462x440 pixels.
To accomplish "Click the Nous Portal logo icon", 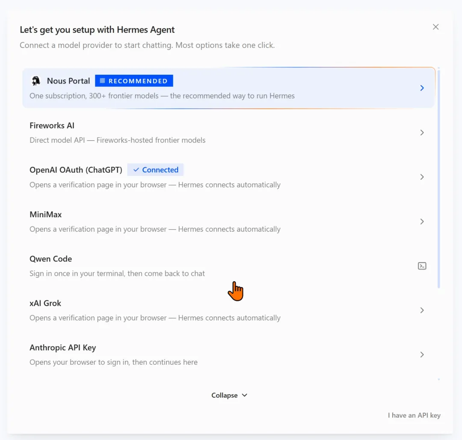I will point(36,81).
